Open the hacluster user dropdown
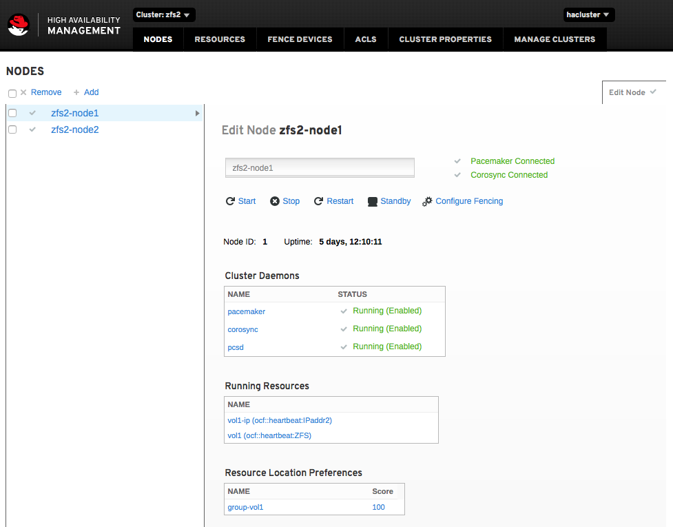This screenshot has width=673, height=527. pos(588,14)
